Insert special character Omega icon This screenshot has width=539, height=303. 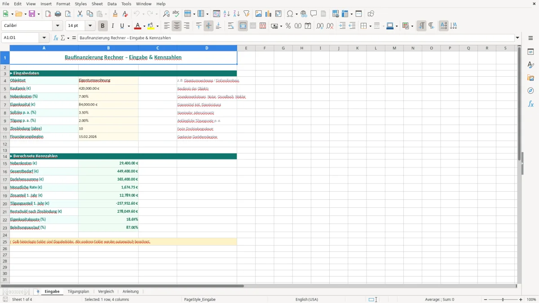tap(290, 14)
